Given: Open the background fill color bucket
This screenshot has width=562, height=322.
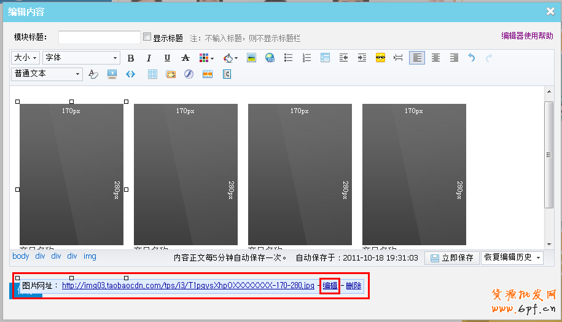Looking at the screenshot, I should [230, 58].
